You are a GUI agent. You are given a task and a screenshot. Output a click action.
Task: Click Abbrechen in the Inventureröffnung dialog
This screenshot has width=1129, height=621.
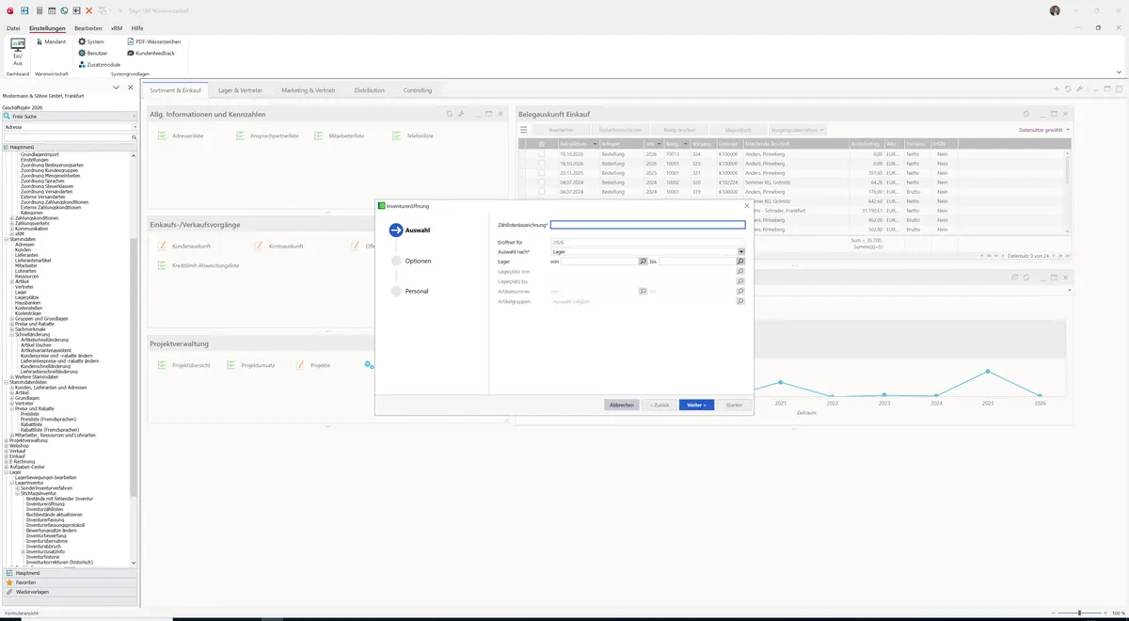(622, 405)
